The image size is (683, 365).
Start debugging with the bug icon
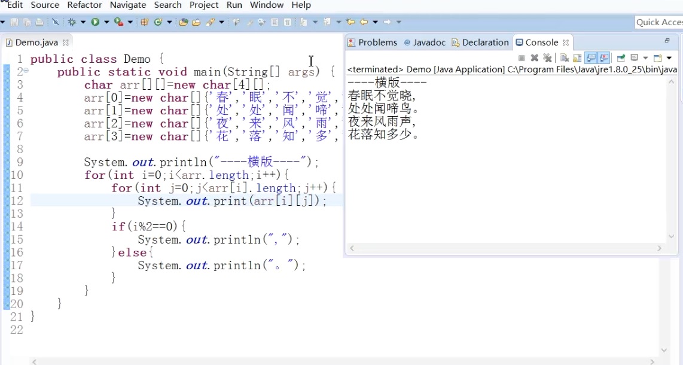coord(72,22)
